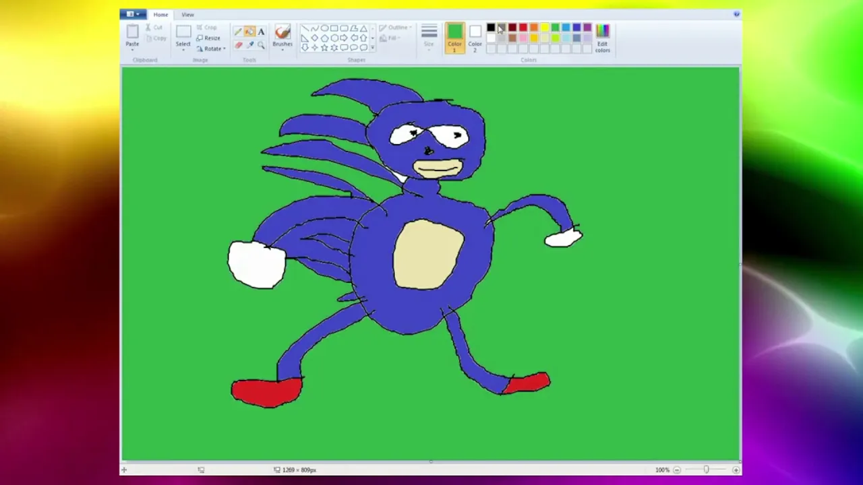Open the Brushes dropdown arrow
The image size is (863, 485).
click(282, 49)
